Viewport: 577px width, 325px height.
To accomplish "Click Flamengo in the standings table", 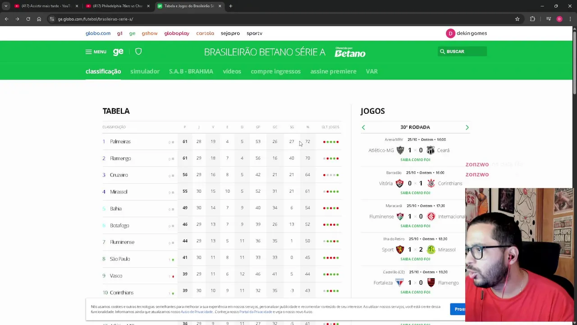I will pos(120,158).
